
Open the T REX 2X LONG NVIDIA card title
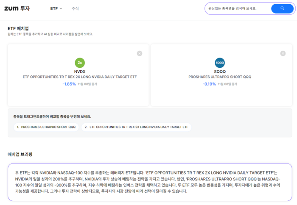coord(80,77)
